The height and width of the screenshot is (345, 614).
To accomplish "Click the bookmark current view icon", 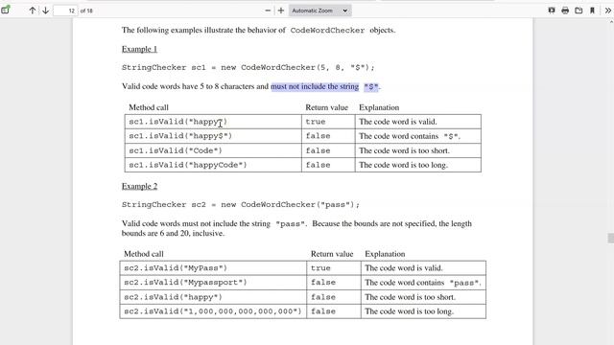I will pos(592,11).
